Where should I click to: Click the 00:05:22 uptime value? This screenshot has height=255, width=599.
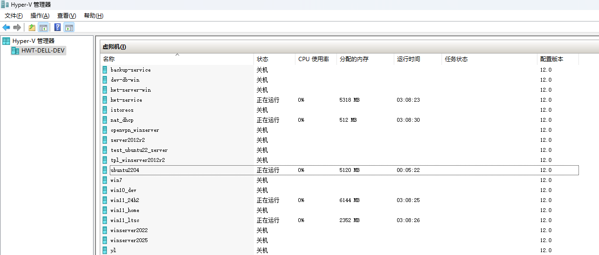coord(408,170)
